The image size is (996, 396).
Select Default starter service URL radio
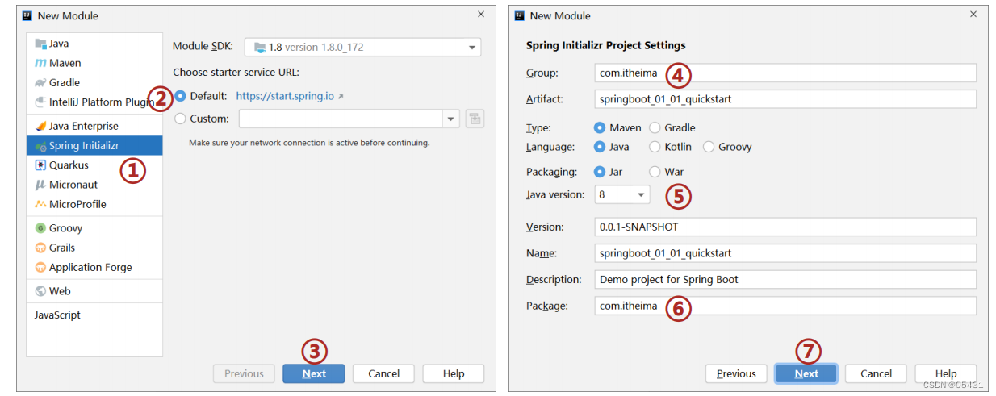[x=180, y=96]
